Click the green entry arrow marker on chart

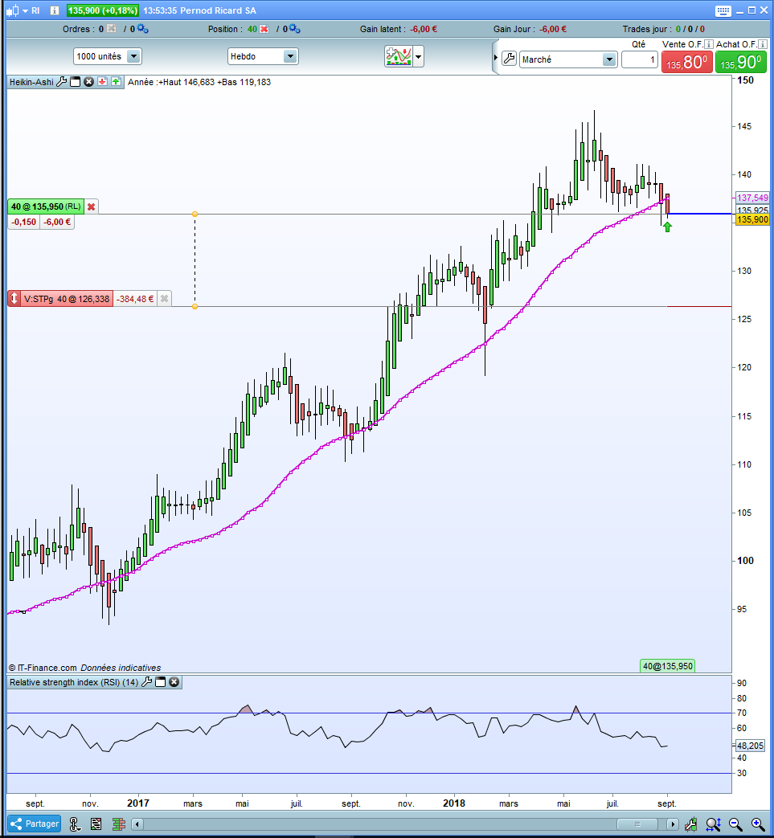click(x=667, y=227)
